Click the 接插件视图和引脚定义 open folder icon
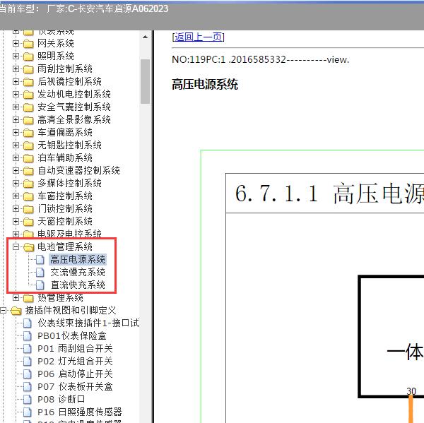This screenshot has width=424, height=423. coord(16,311)
